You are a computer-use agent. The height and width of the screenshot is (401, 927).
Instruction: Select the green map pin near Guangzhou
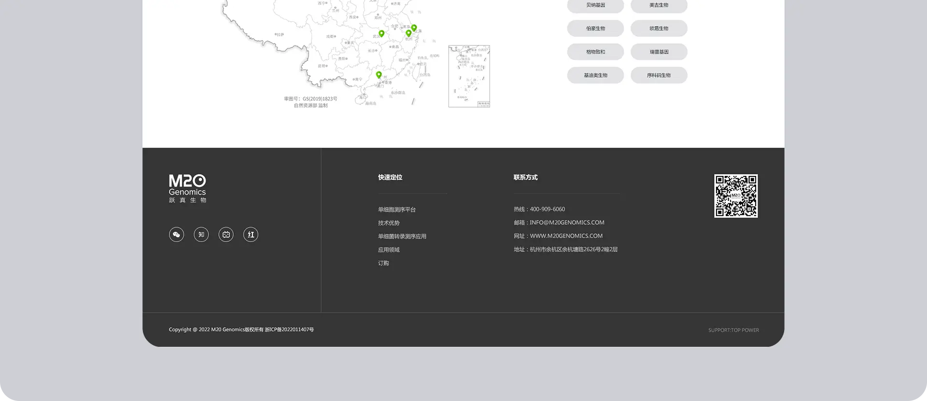coord(379,75)
